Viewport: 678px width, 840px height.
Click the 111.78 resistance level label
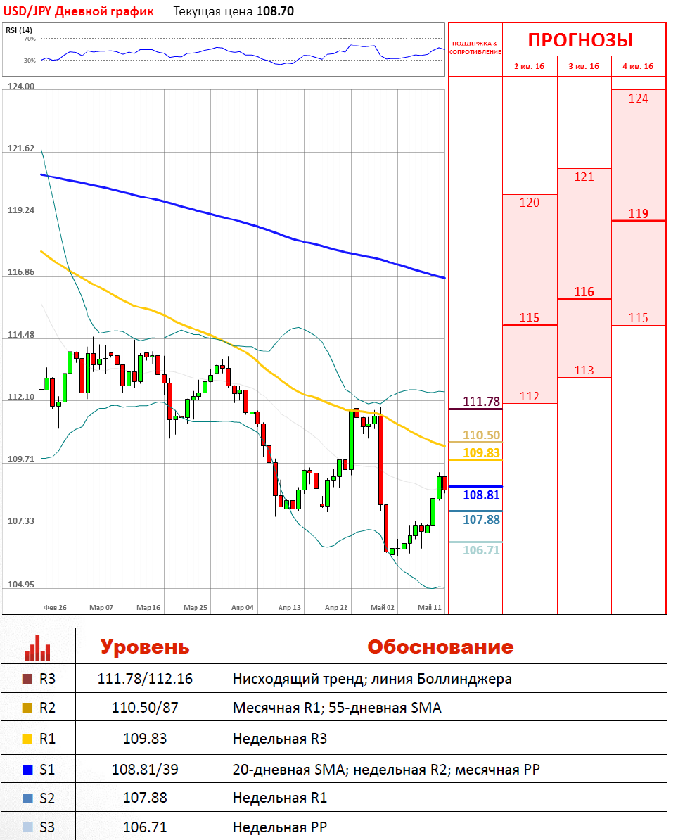pos(481,401)
